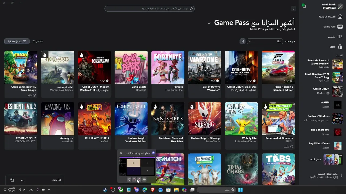Open notifications bell icon

[x=304, y=6]
